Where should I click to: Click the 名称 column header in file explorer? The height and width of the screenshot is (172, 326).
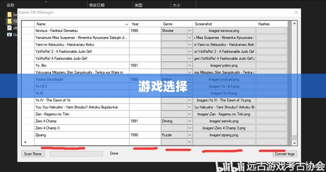[x=10, y=6]
